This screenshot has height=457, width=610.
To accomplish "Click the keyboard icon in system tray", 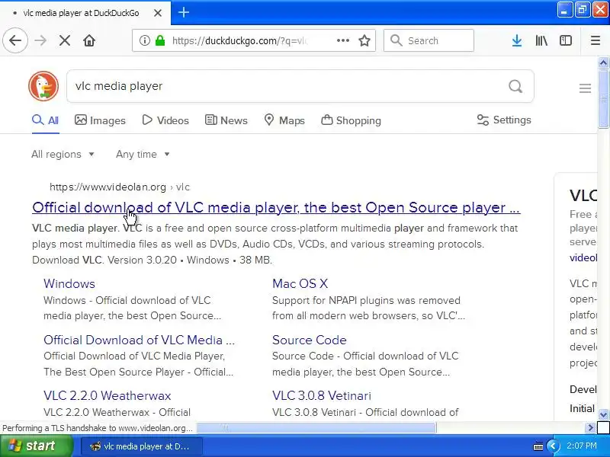I will [x=538, y=446].
